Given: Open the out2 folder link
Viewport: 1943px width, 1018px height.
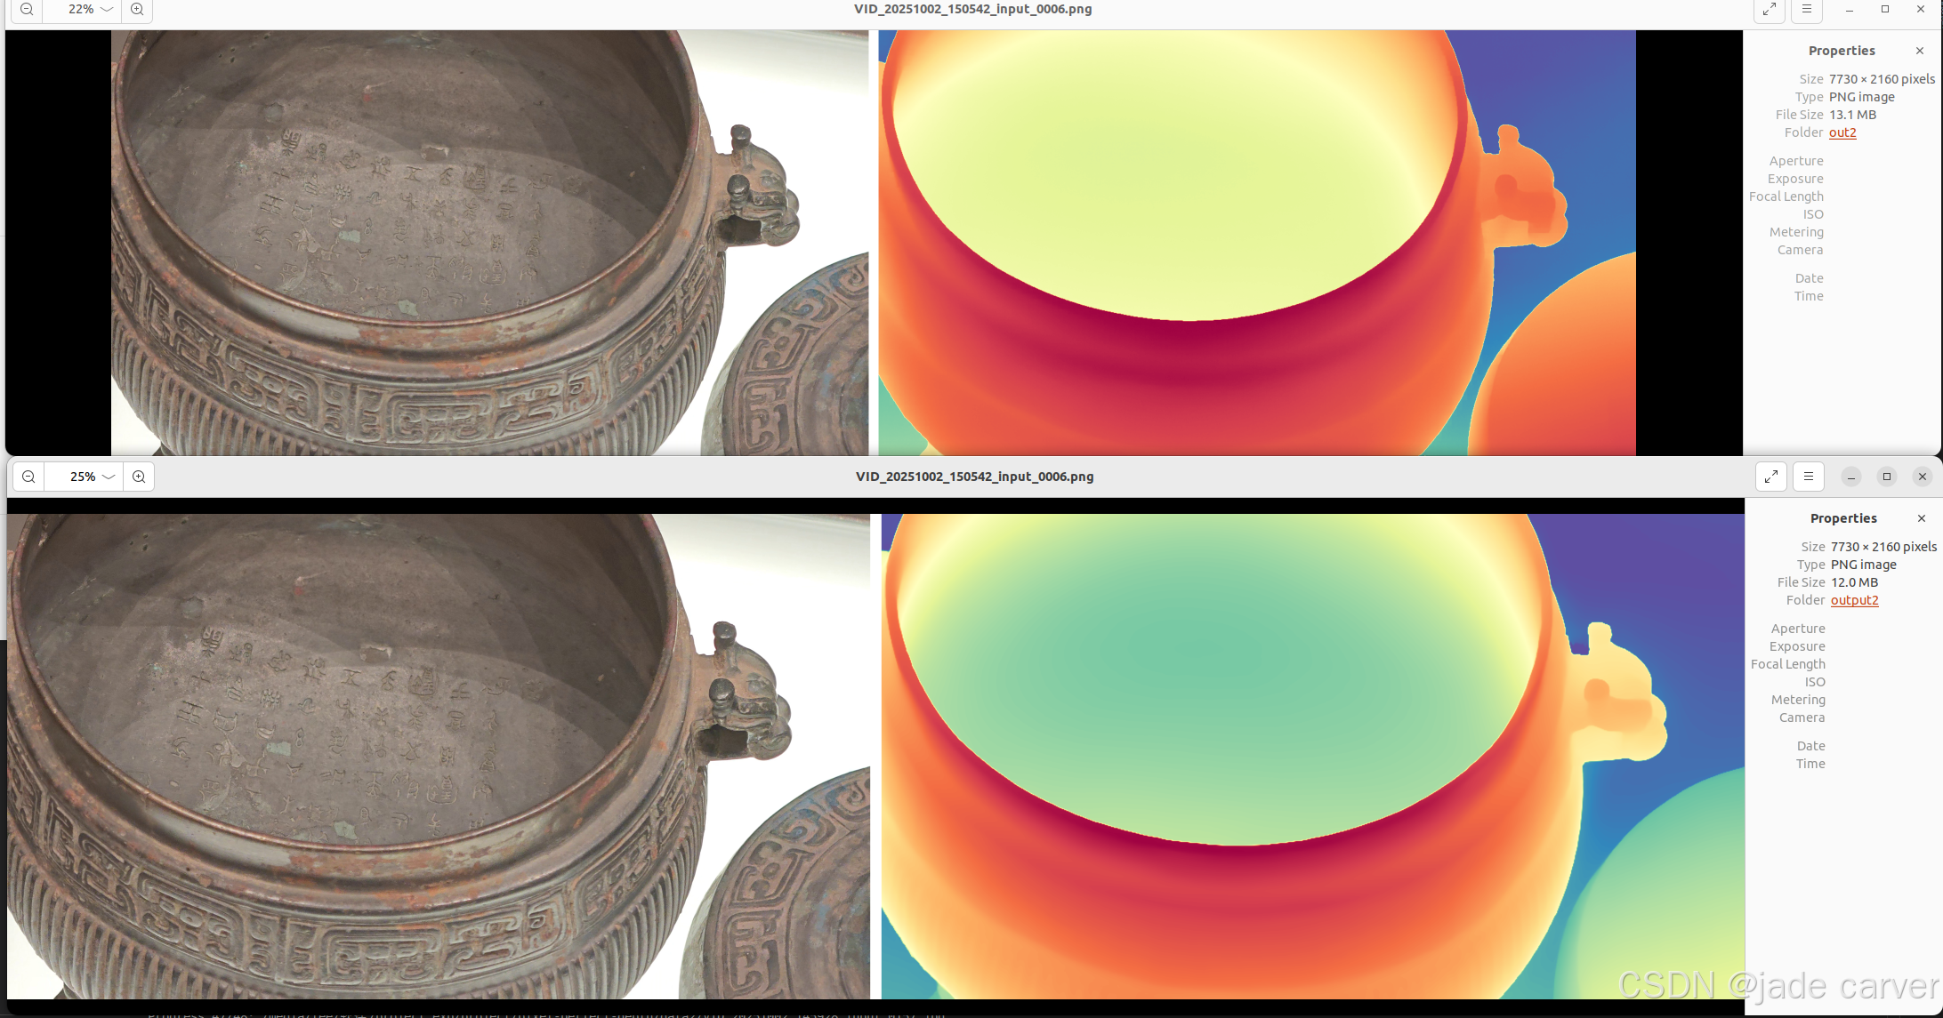Looking at the screenshot, I should point(1842,132).
